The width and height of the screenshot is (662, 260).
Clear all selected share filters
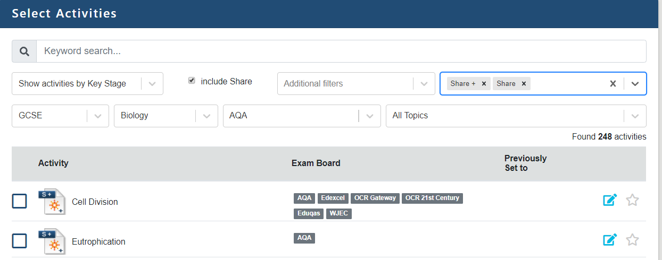click(x=613, y=83)
